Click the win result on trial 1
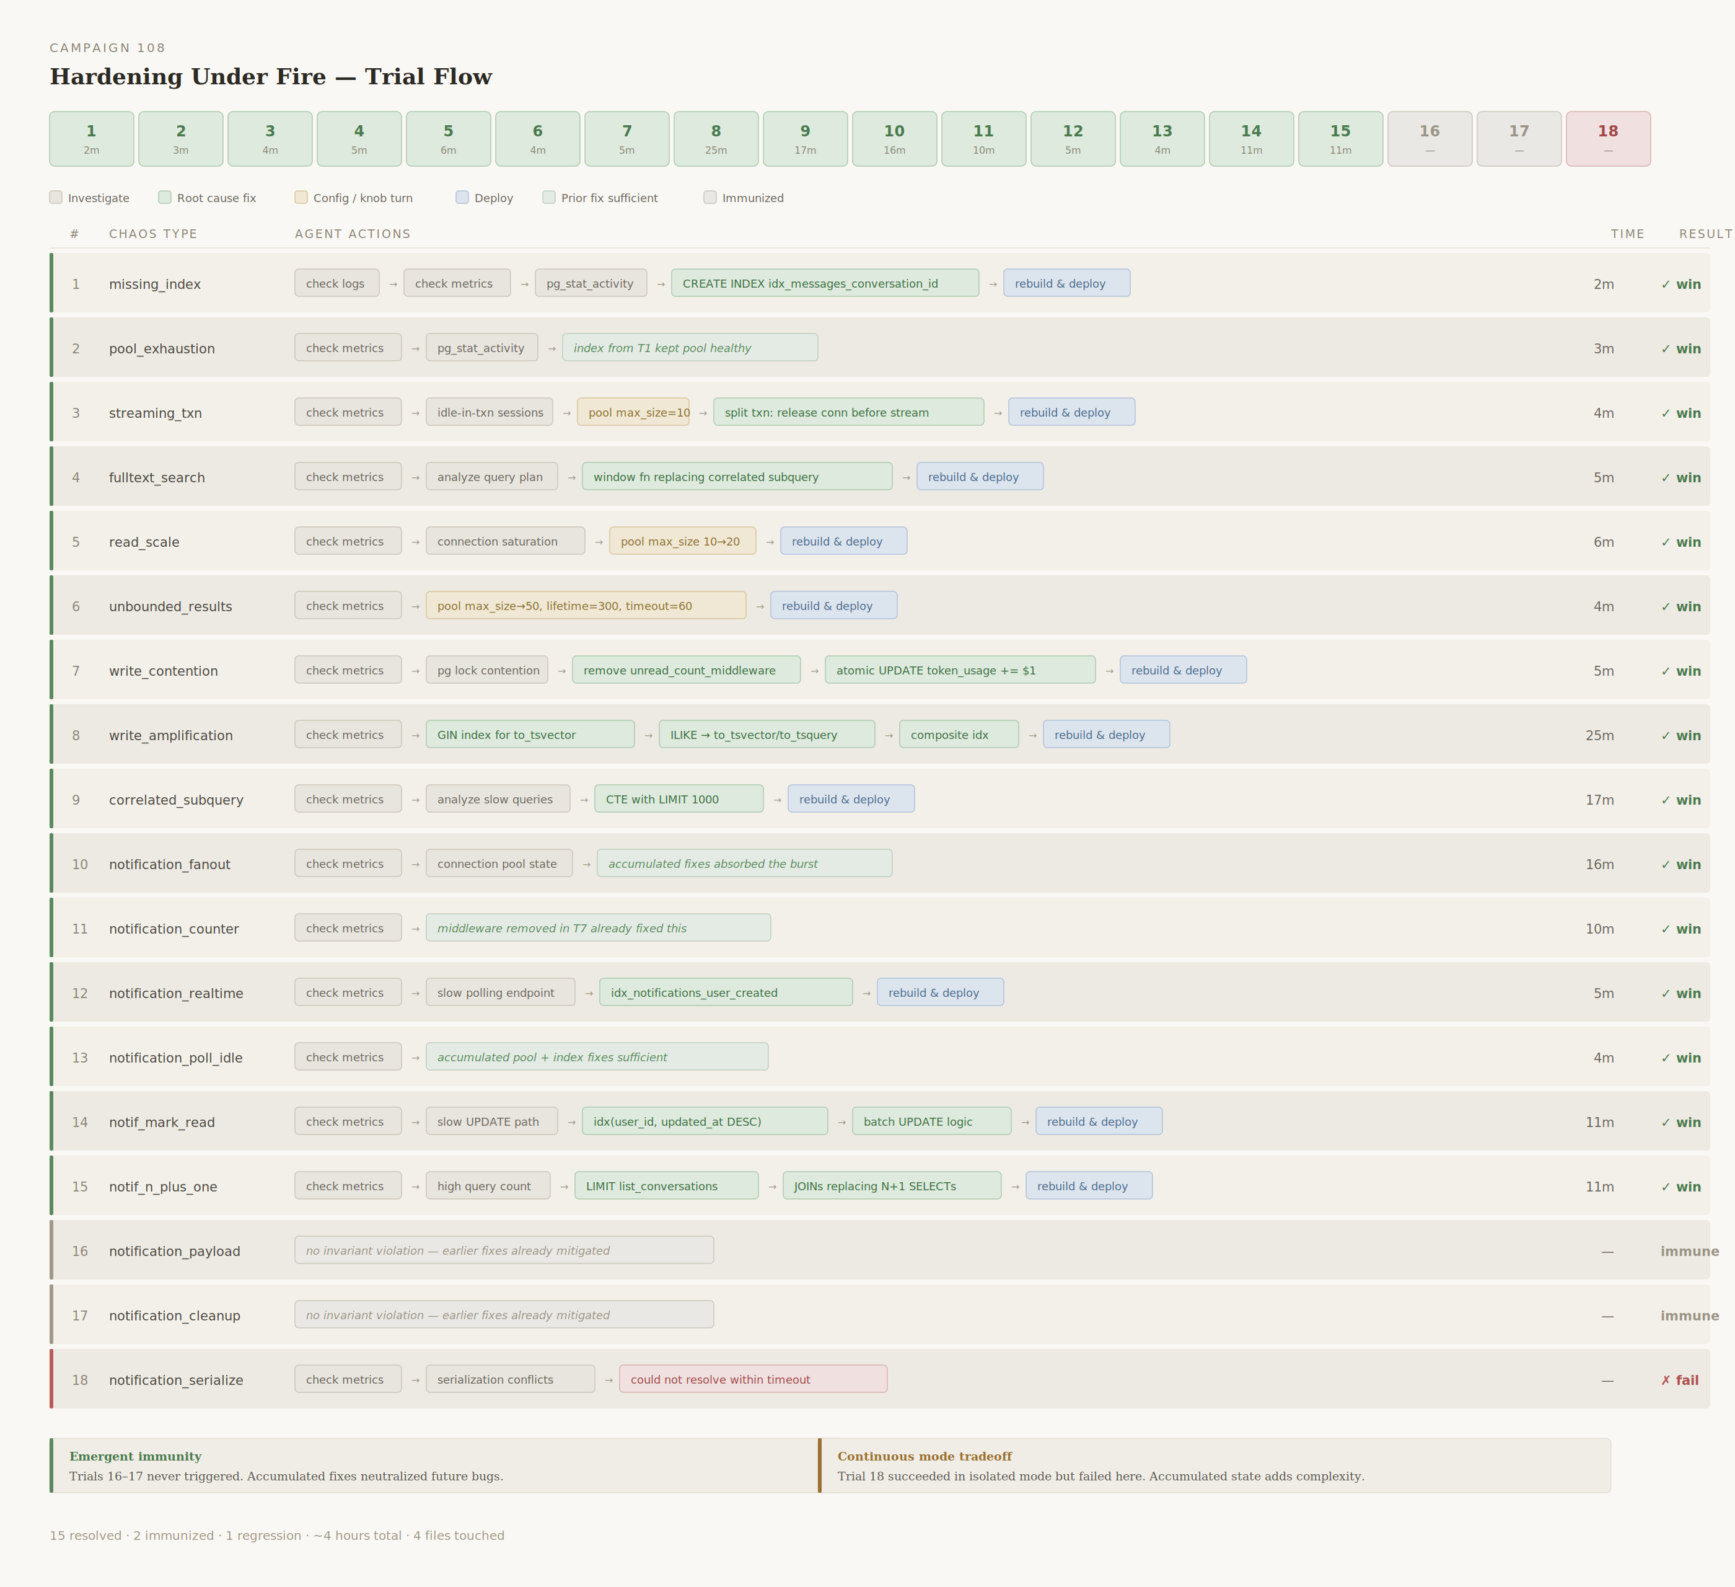This screenshot has height=1587, width=1735. tap(1682, 283)
